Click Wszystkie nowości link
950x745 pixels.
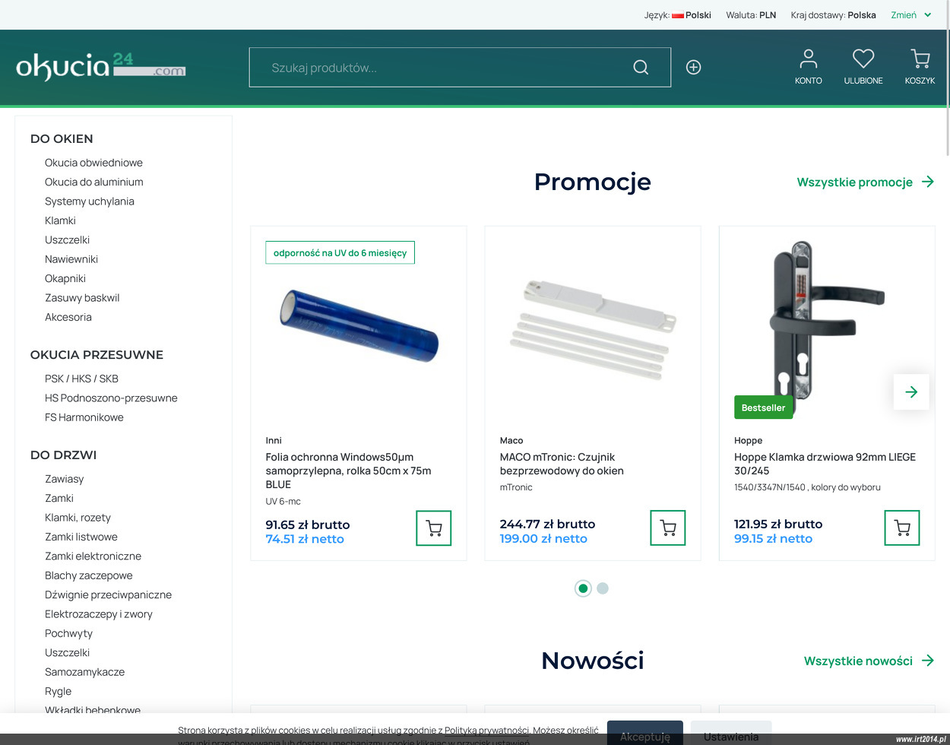click(858, 661)
